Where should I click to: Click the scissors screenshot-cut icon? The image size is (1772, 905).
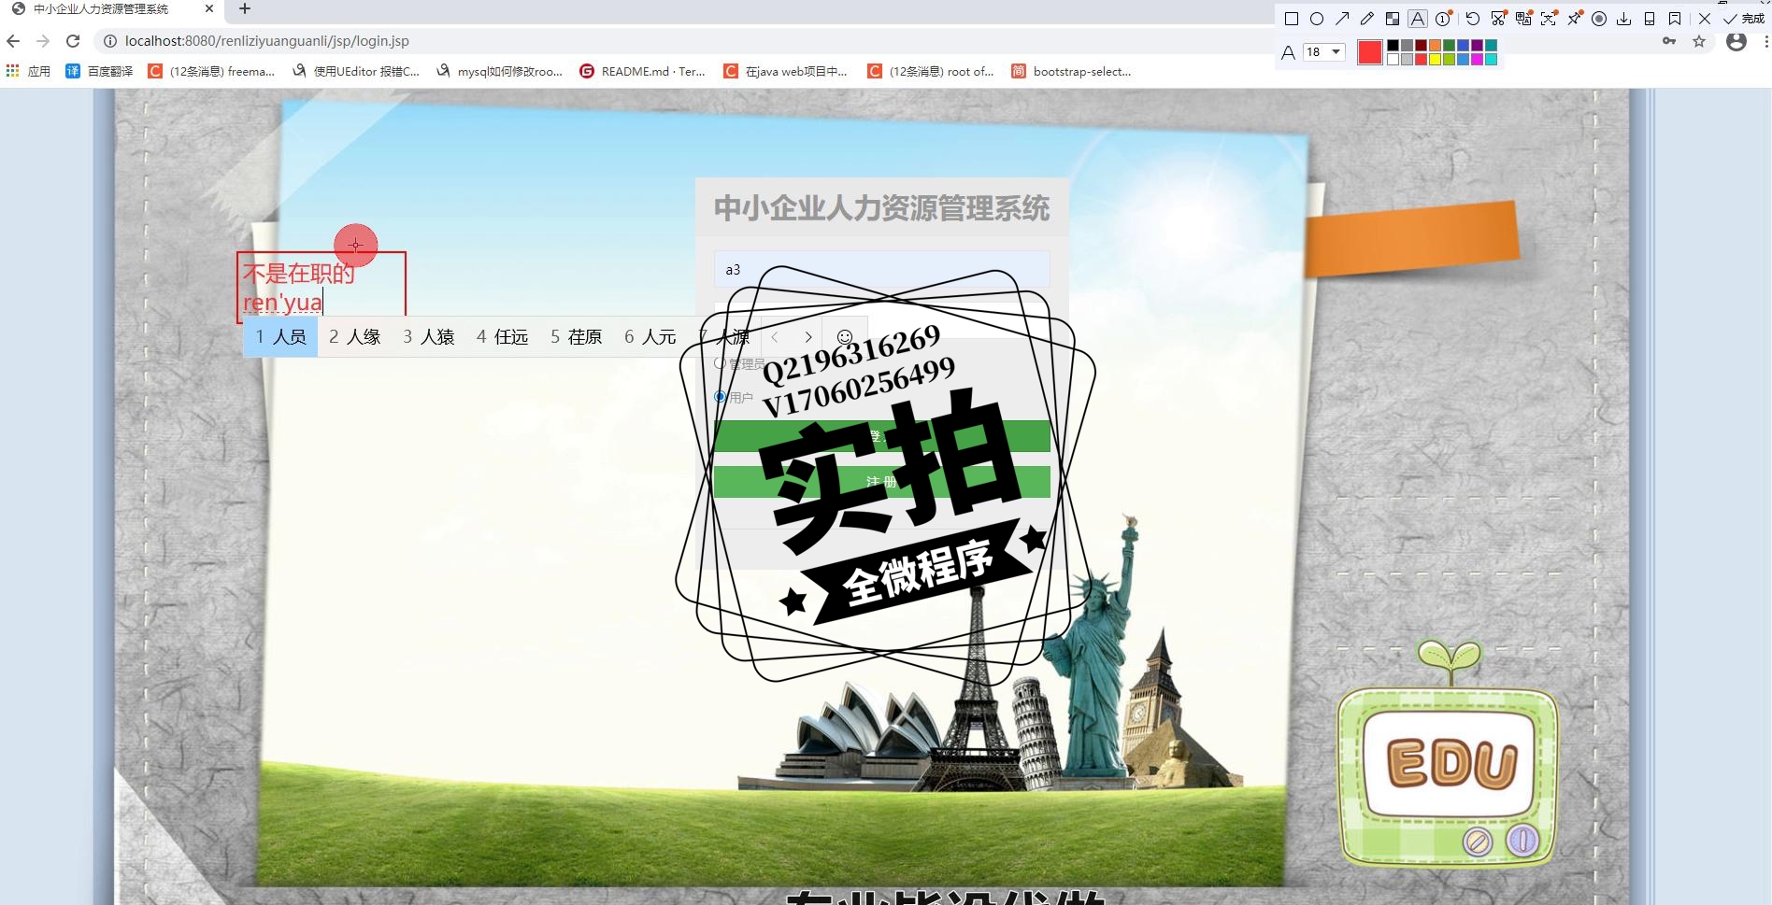[1498, 19]
